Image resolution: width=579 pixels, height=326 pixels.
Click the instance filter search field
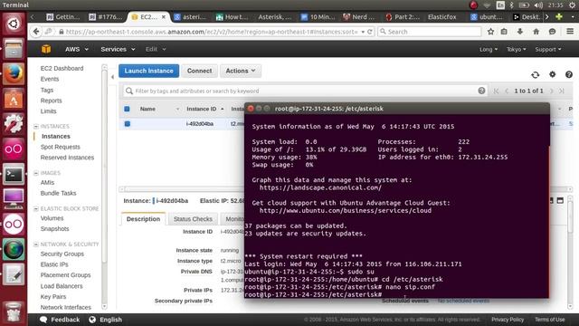tap(306, 91)
